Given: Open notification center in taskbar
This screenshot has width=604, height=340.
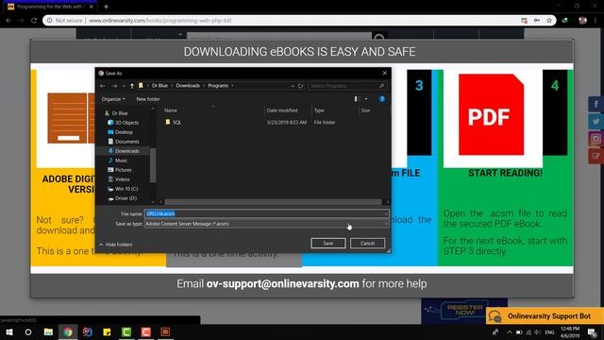Looking at the screenshot, I should (x=593, y=332).
